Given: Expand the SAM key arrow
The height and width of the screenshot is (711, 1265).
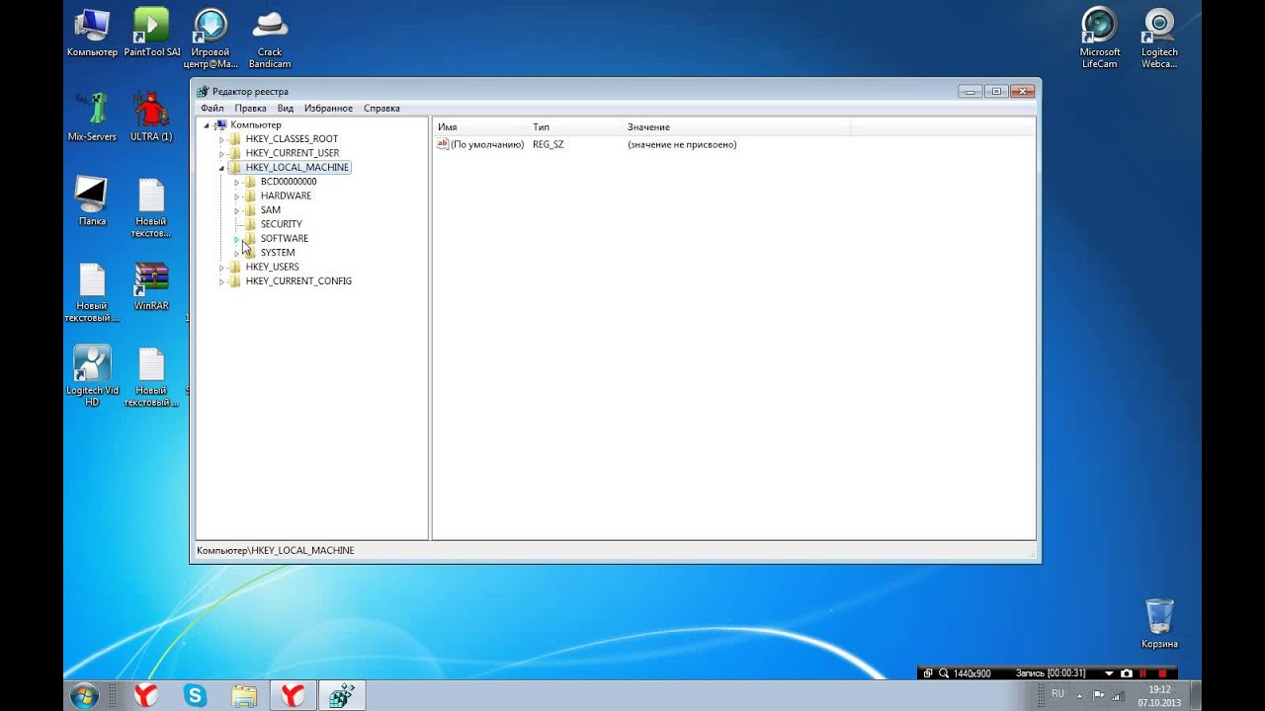Looking at the screenshot, I should click(236, 210).
